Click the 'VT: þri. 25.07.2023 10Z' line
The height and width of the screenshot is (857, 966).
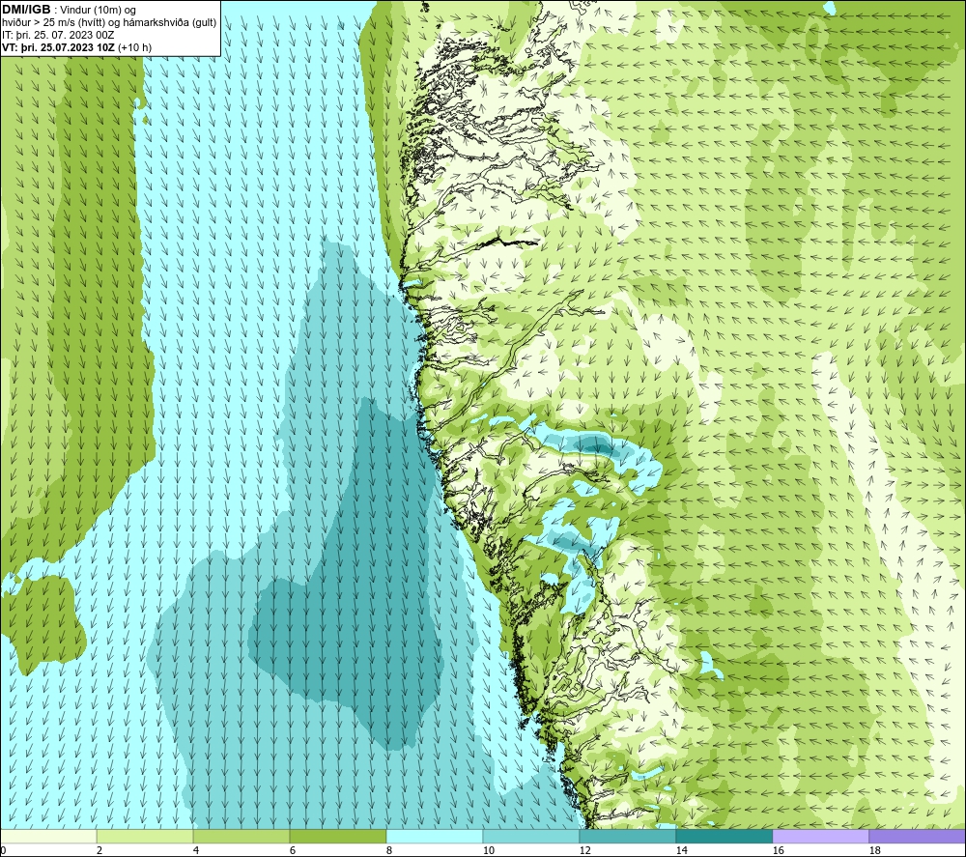tap(58, 47)
